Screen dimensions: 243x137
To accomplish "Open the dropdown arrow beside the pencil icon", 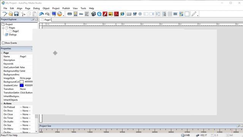I will (x=197, y=15).
